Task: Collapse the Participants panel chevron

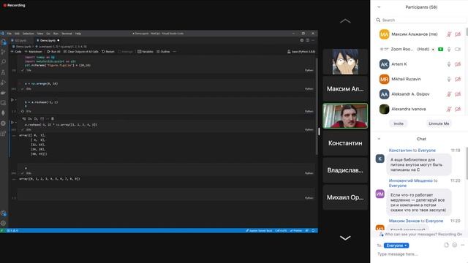Action: coord(379,7)
